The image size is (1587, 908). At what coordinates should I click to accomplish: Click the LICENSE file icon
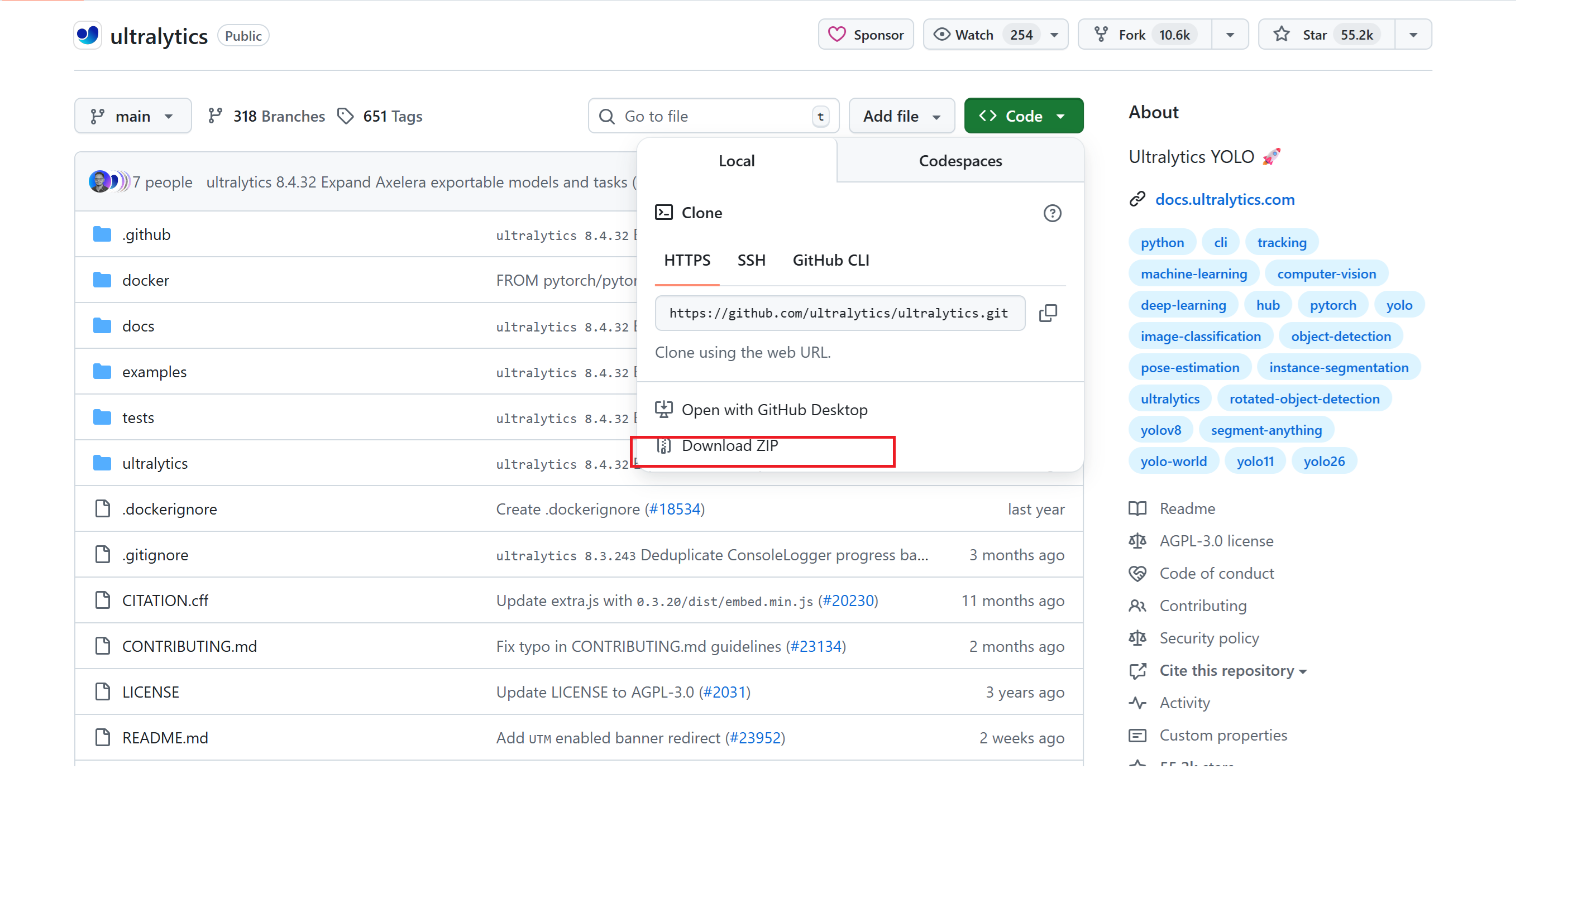tap(102, 691)
